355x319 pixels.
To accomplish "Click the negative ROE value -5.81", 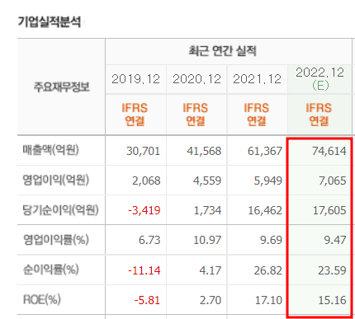I will [147, 300].
